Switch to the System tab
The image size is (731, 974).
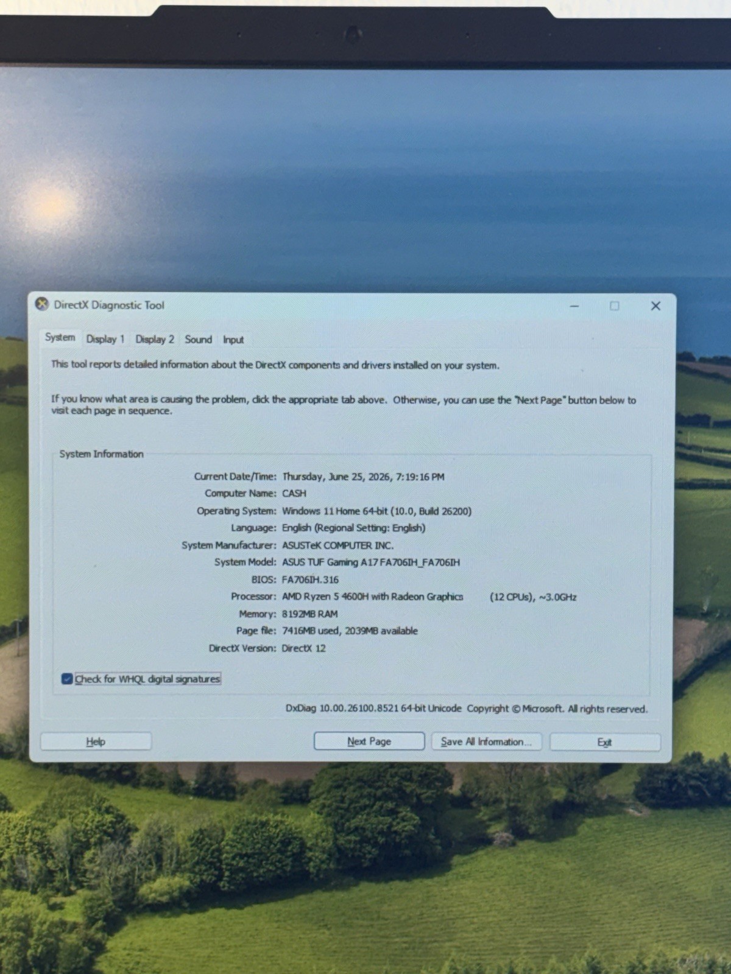(60, 337)
